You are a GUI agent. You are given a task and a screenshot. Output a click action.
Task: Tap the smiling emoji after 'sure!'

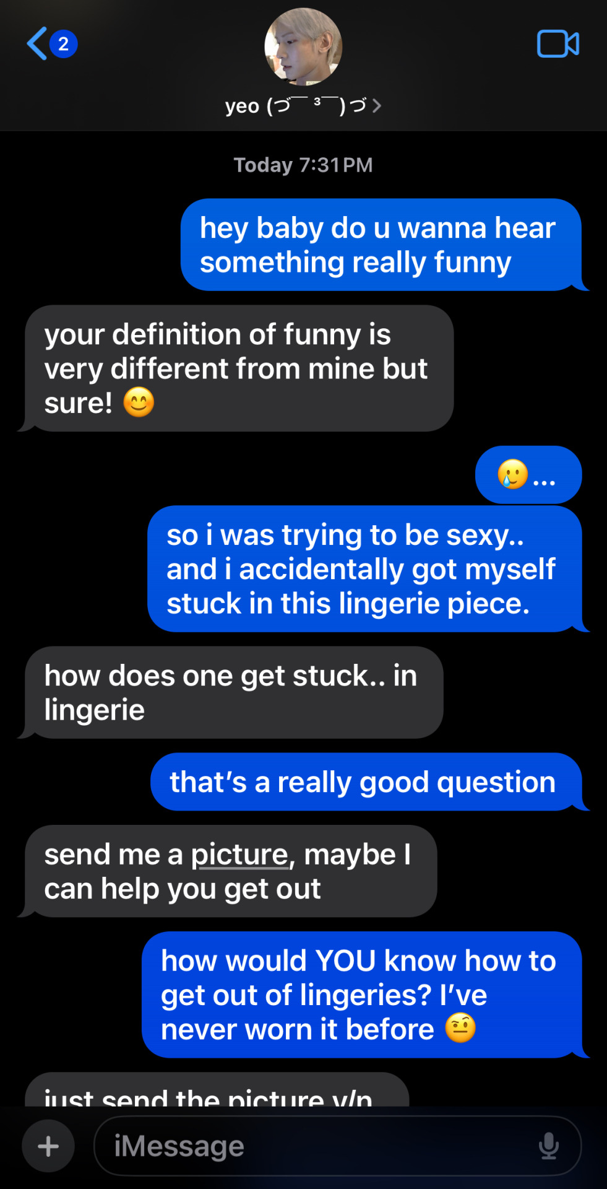click(139, 402)
